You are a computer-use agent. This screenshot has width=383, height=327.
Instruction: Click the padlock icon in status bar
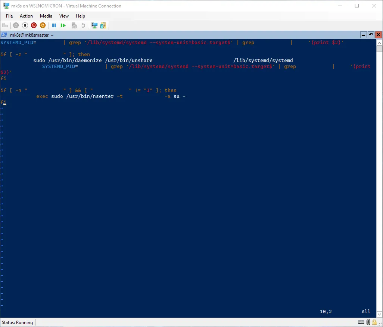click(375, 322)
